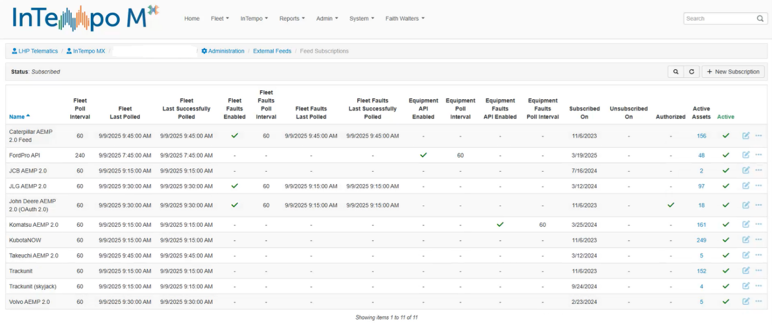This screenshot has width=772, height=325.
Task: Edit the John Deere AEMP 2.0 subscription
Action: (x=746, y=205)
